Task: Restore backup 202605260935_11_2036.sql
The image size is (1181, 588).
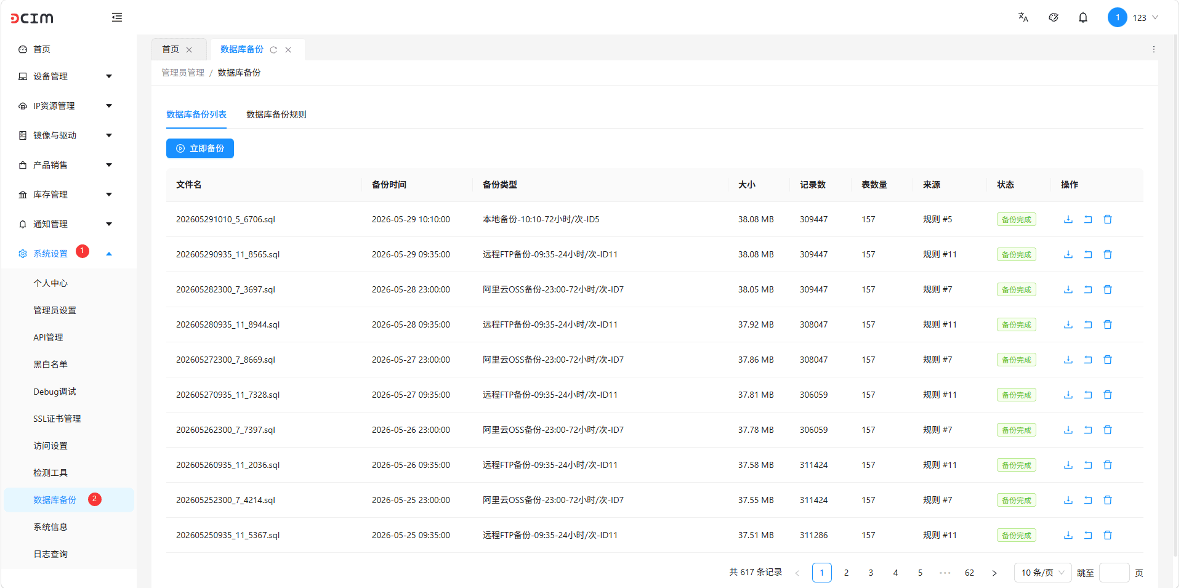Action: tap(1087, 465)
